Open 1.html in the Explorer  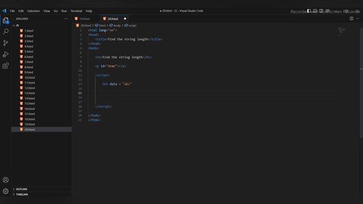coord(41,31)
